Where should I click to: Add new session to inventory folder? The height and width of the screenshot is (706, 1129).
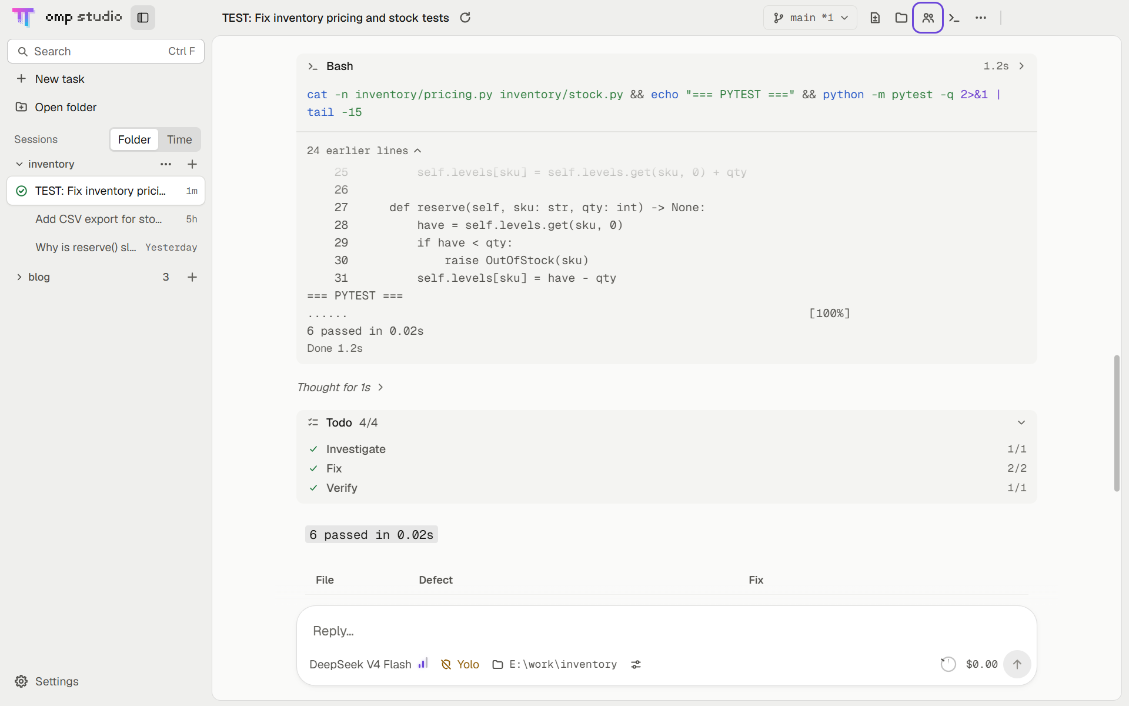192,164
